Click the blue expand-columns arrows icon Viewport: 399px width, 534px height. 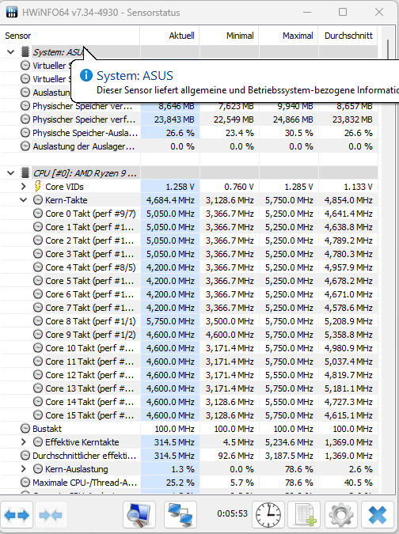point(17,514)
